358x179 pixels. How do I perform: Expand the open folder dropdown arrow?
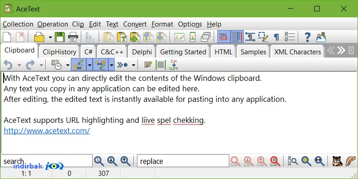point(50,37)
